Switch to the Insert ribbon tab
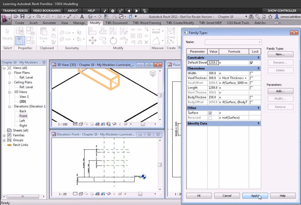This screenshot has width=301, height=205. tap(33, 23)
